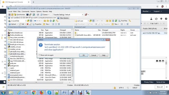This screenshot has width=169, height=95.
Task: Open local Properties
Action: pyautogui.click(x=37, y=24)
